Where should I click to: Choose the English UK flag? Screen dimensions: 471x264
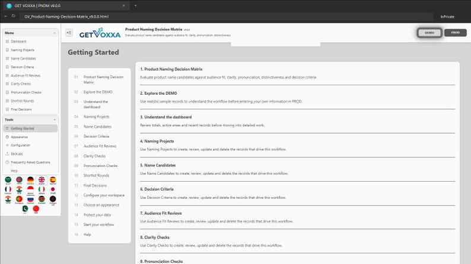click(x=42, y=180)
